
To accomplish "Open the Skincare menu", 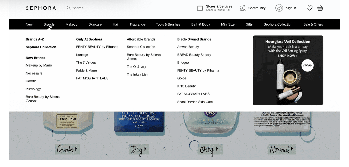I will click(95, 24).
